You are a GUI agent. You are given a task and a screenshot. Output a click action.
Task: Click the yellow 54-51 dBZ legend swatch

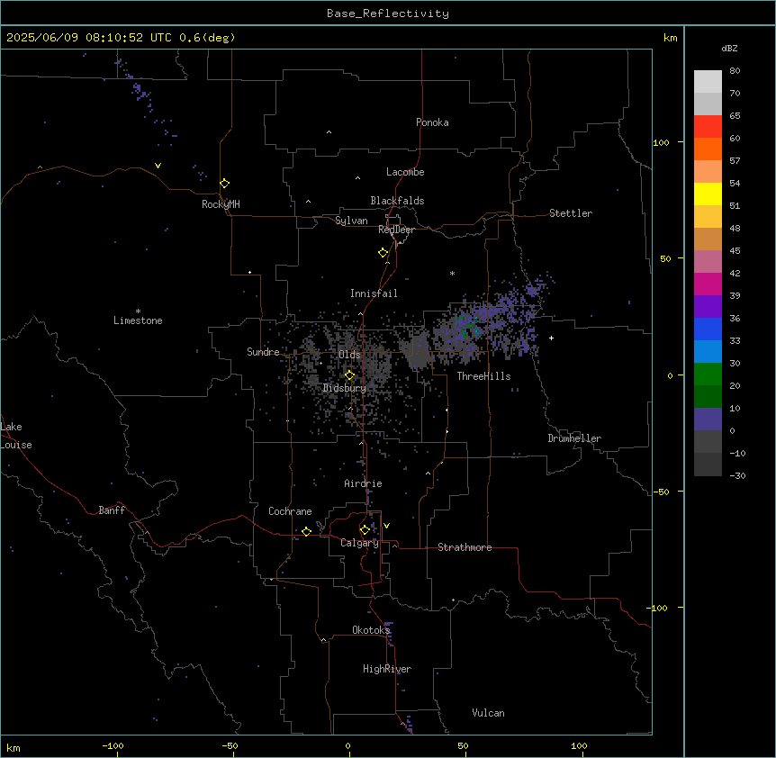tap(708, 194)
